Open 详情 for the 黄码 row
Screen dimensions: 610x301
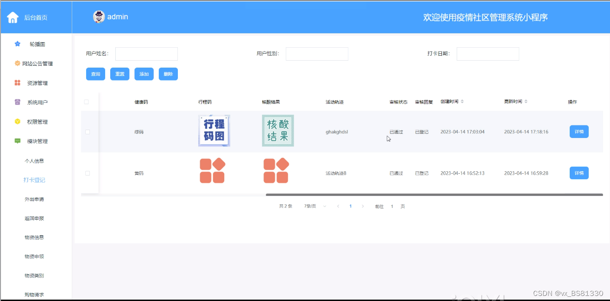click(x=579, y=173)
